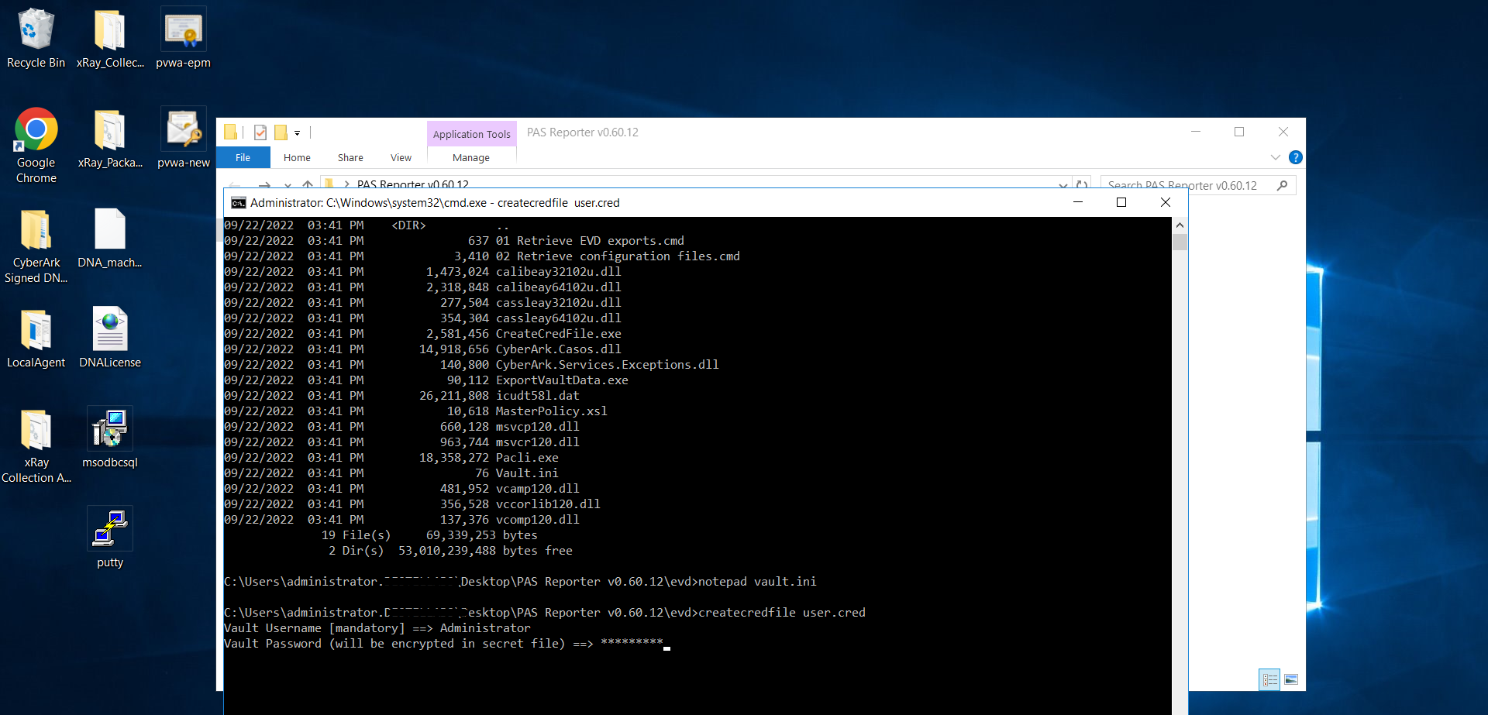Open the Share ribbon tab
1488x715 pixels.
(x=350, y=157)
